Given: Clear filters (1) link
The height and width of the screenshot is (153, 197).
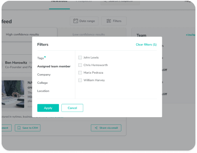Looking at the screenshot, I should [146, 45].
